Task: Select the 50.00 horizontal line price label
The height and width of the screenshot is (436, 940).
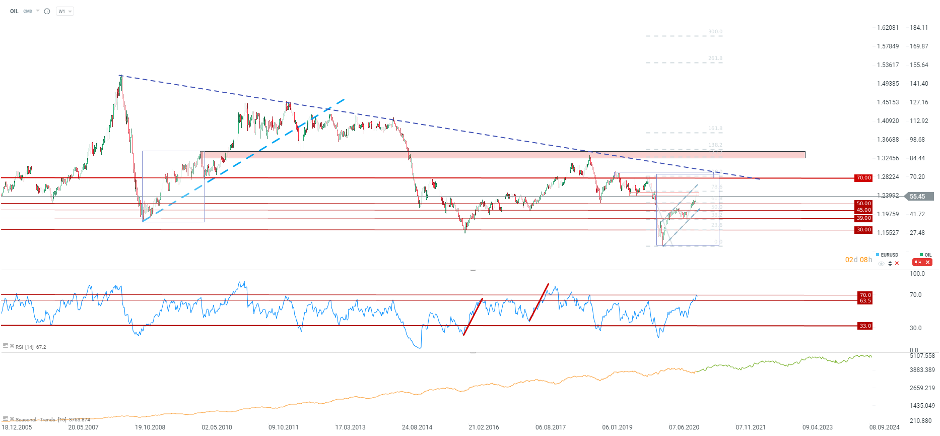Action: pos(863,204)
